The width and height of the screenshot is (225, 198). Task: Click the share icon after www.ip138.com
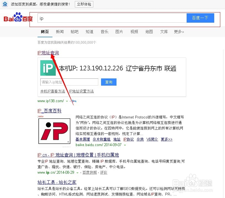click(74, 101)
